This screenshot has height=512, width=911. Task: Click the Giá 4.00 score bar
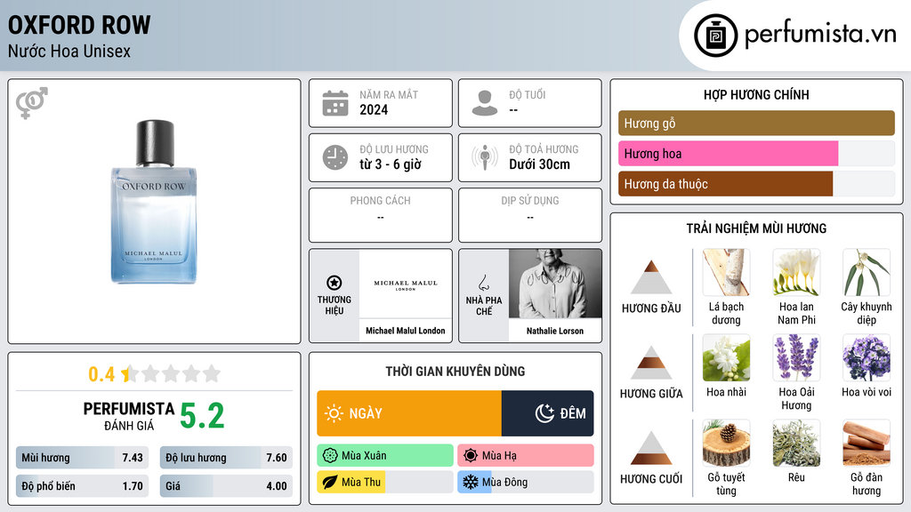tap(226, 486)
